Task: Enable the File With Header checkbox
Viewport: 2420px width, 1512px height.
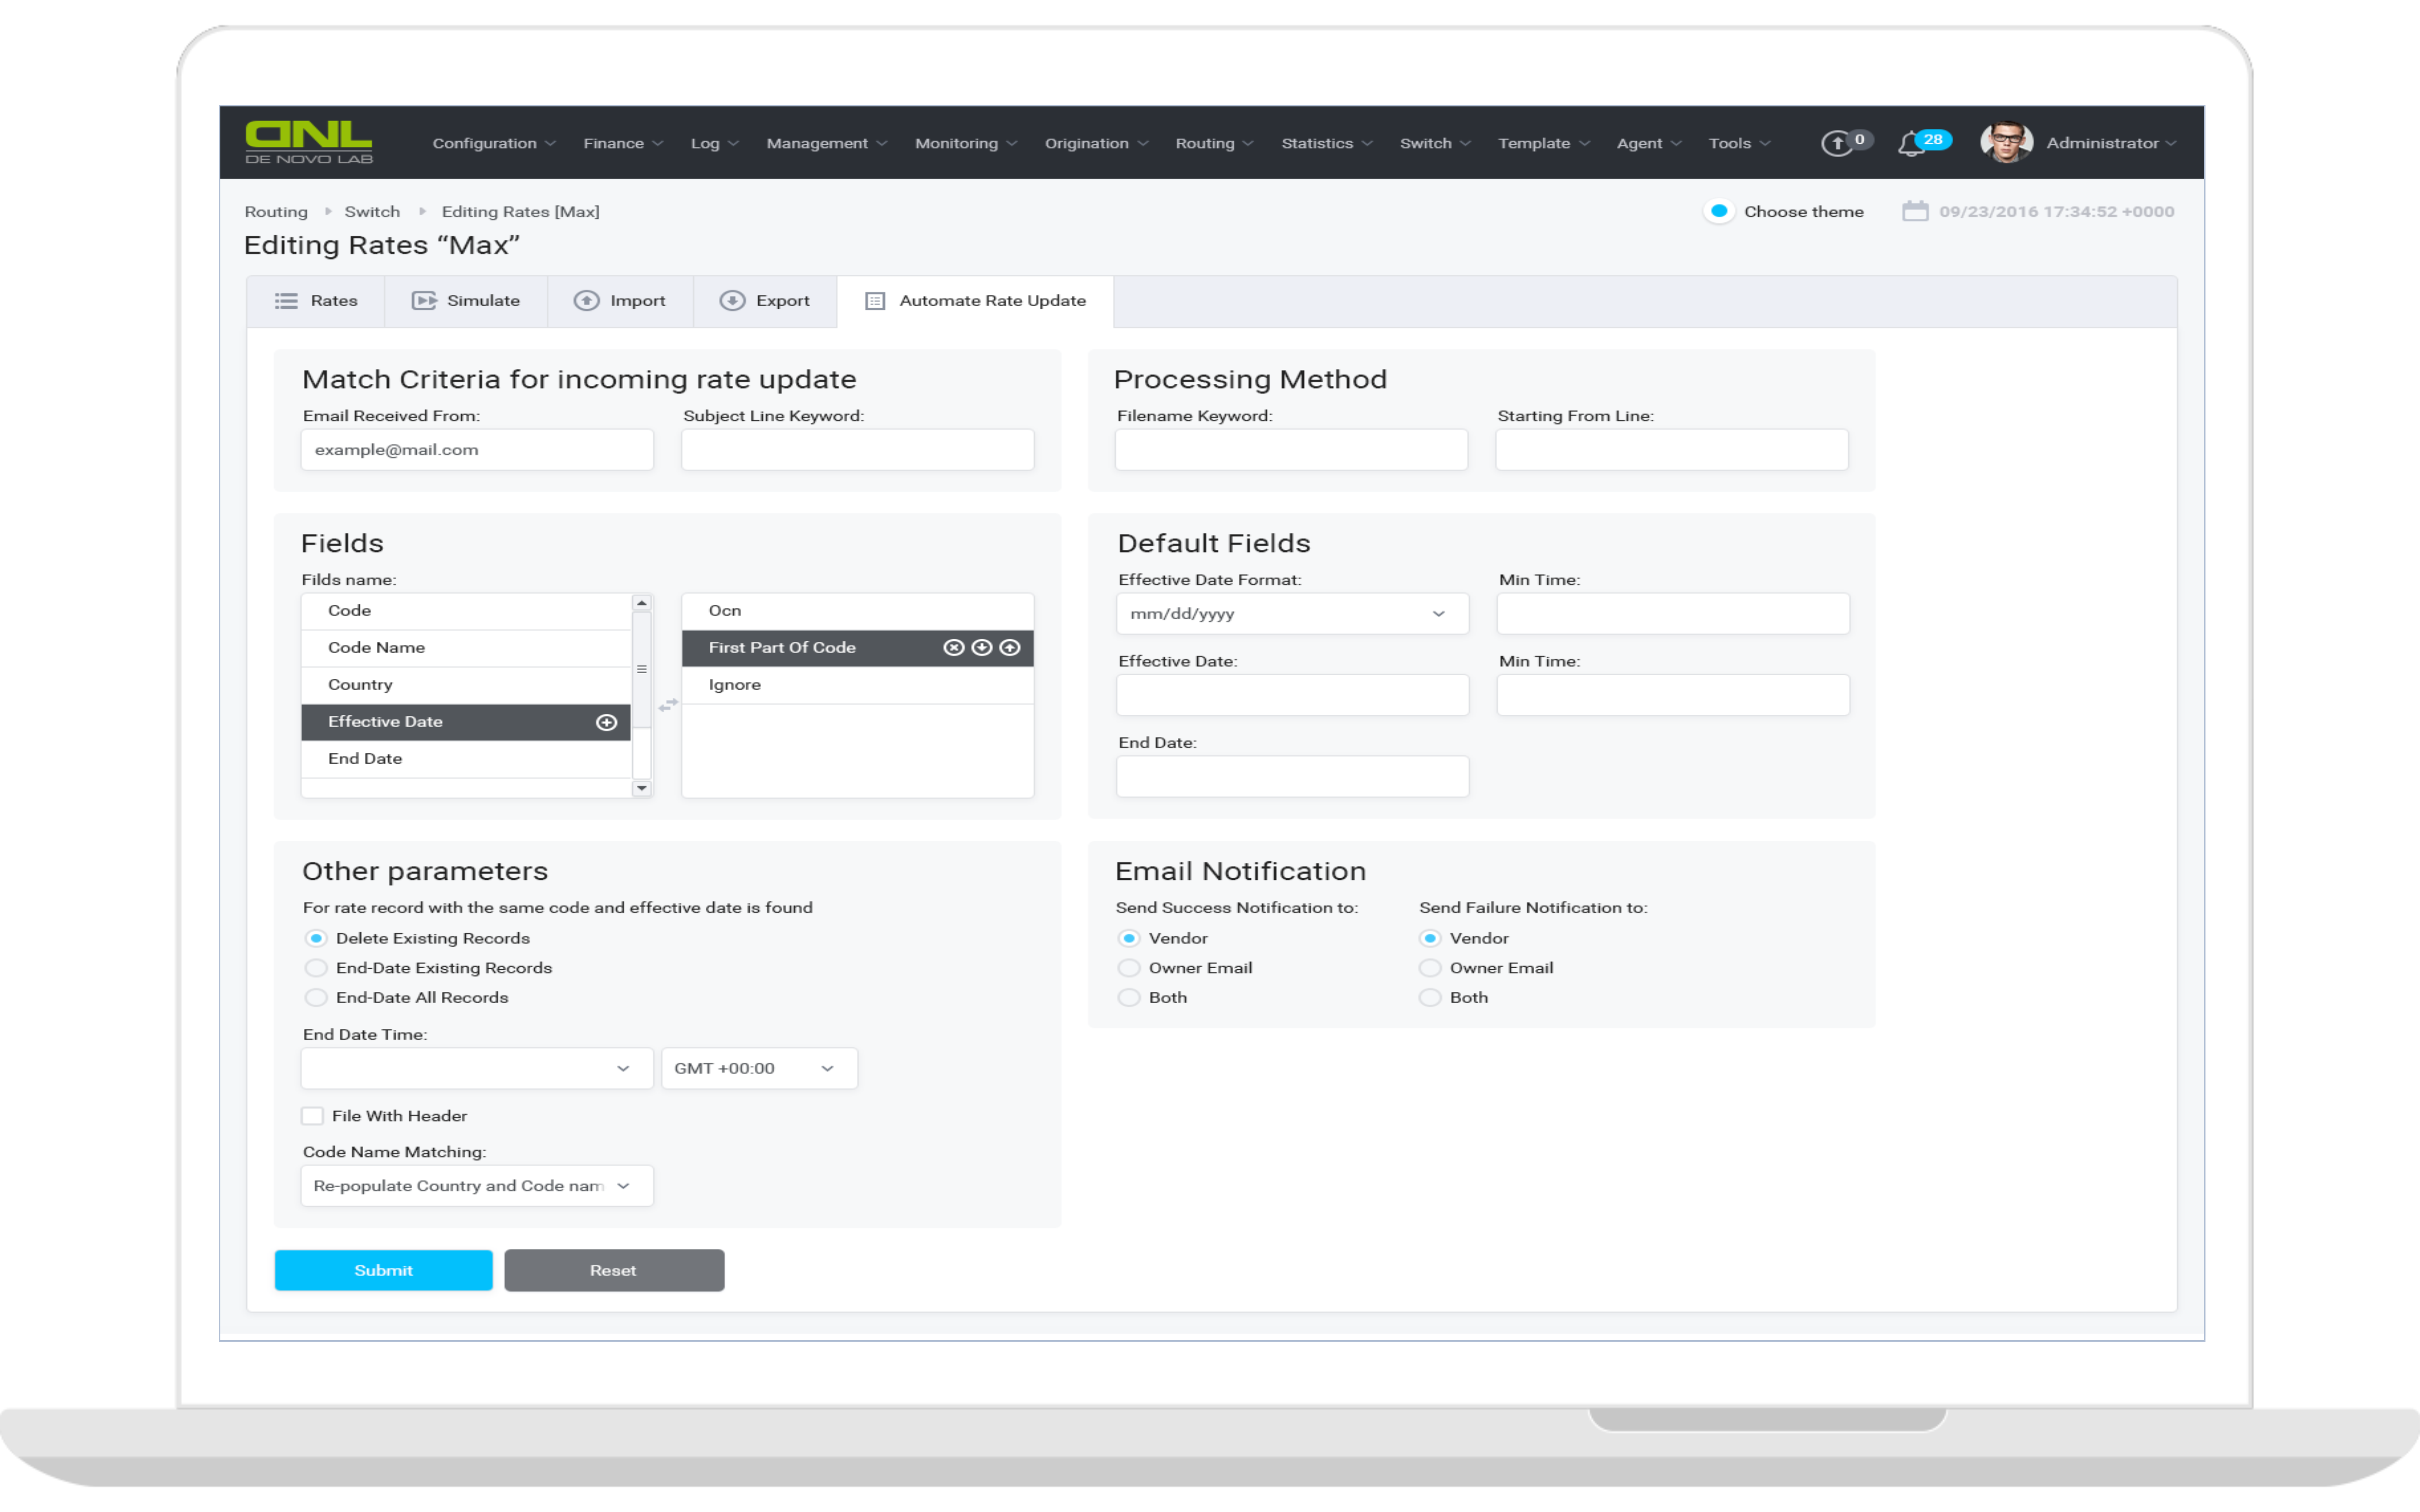Action: (x=312, y=1116)
